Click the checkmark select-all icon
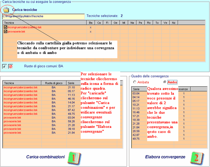Image resolution: width=210 pixels, height=167 pixels. (4, 66)
